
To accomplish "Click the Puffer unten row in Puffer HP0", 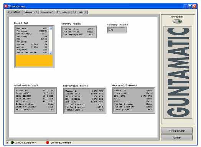I will coord(78,32).
